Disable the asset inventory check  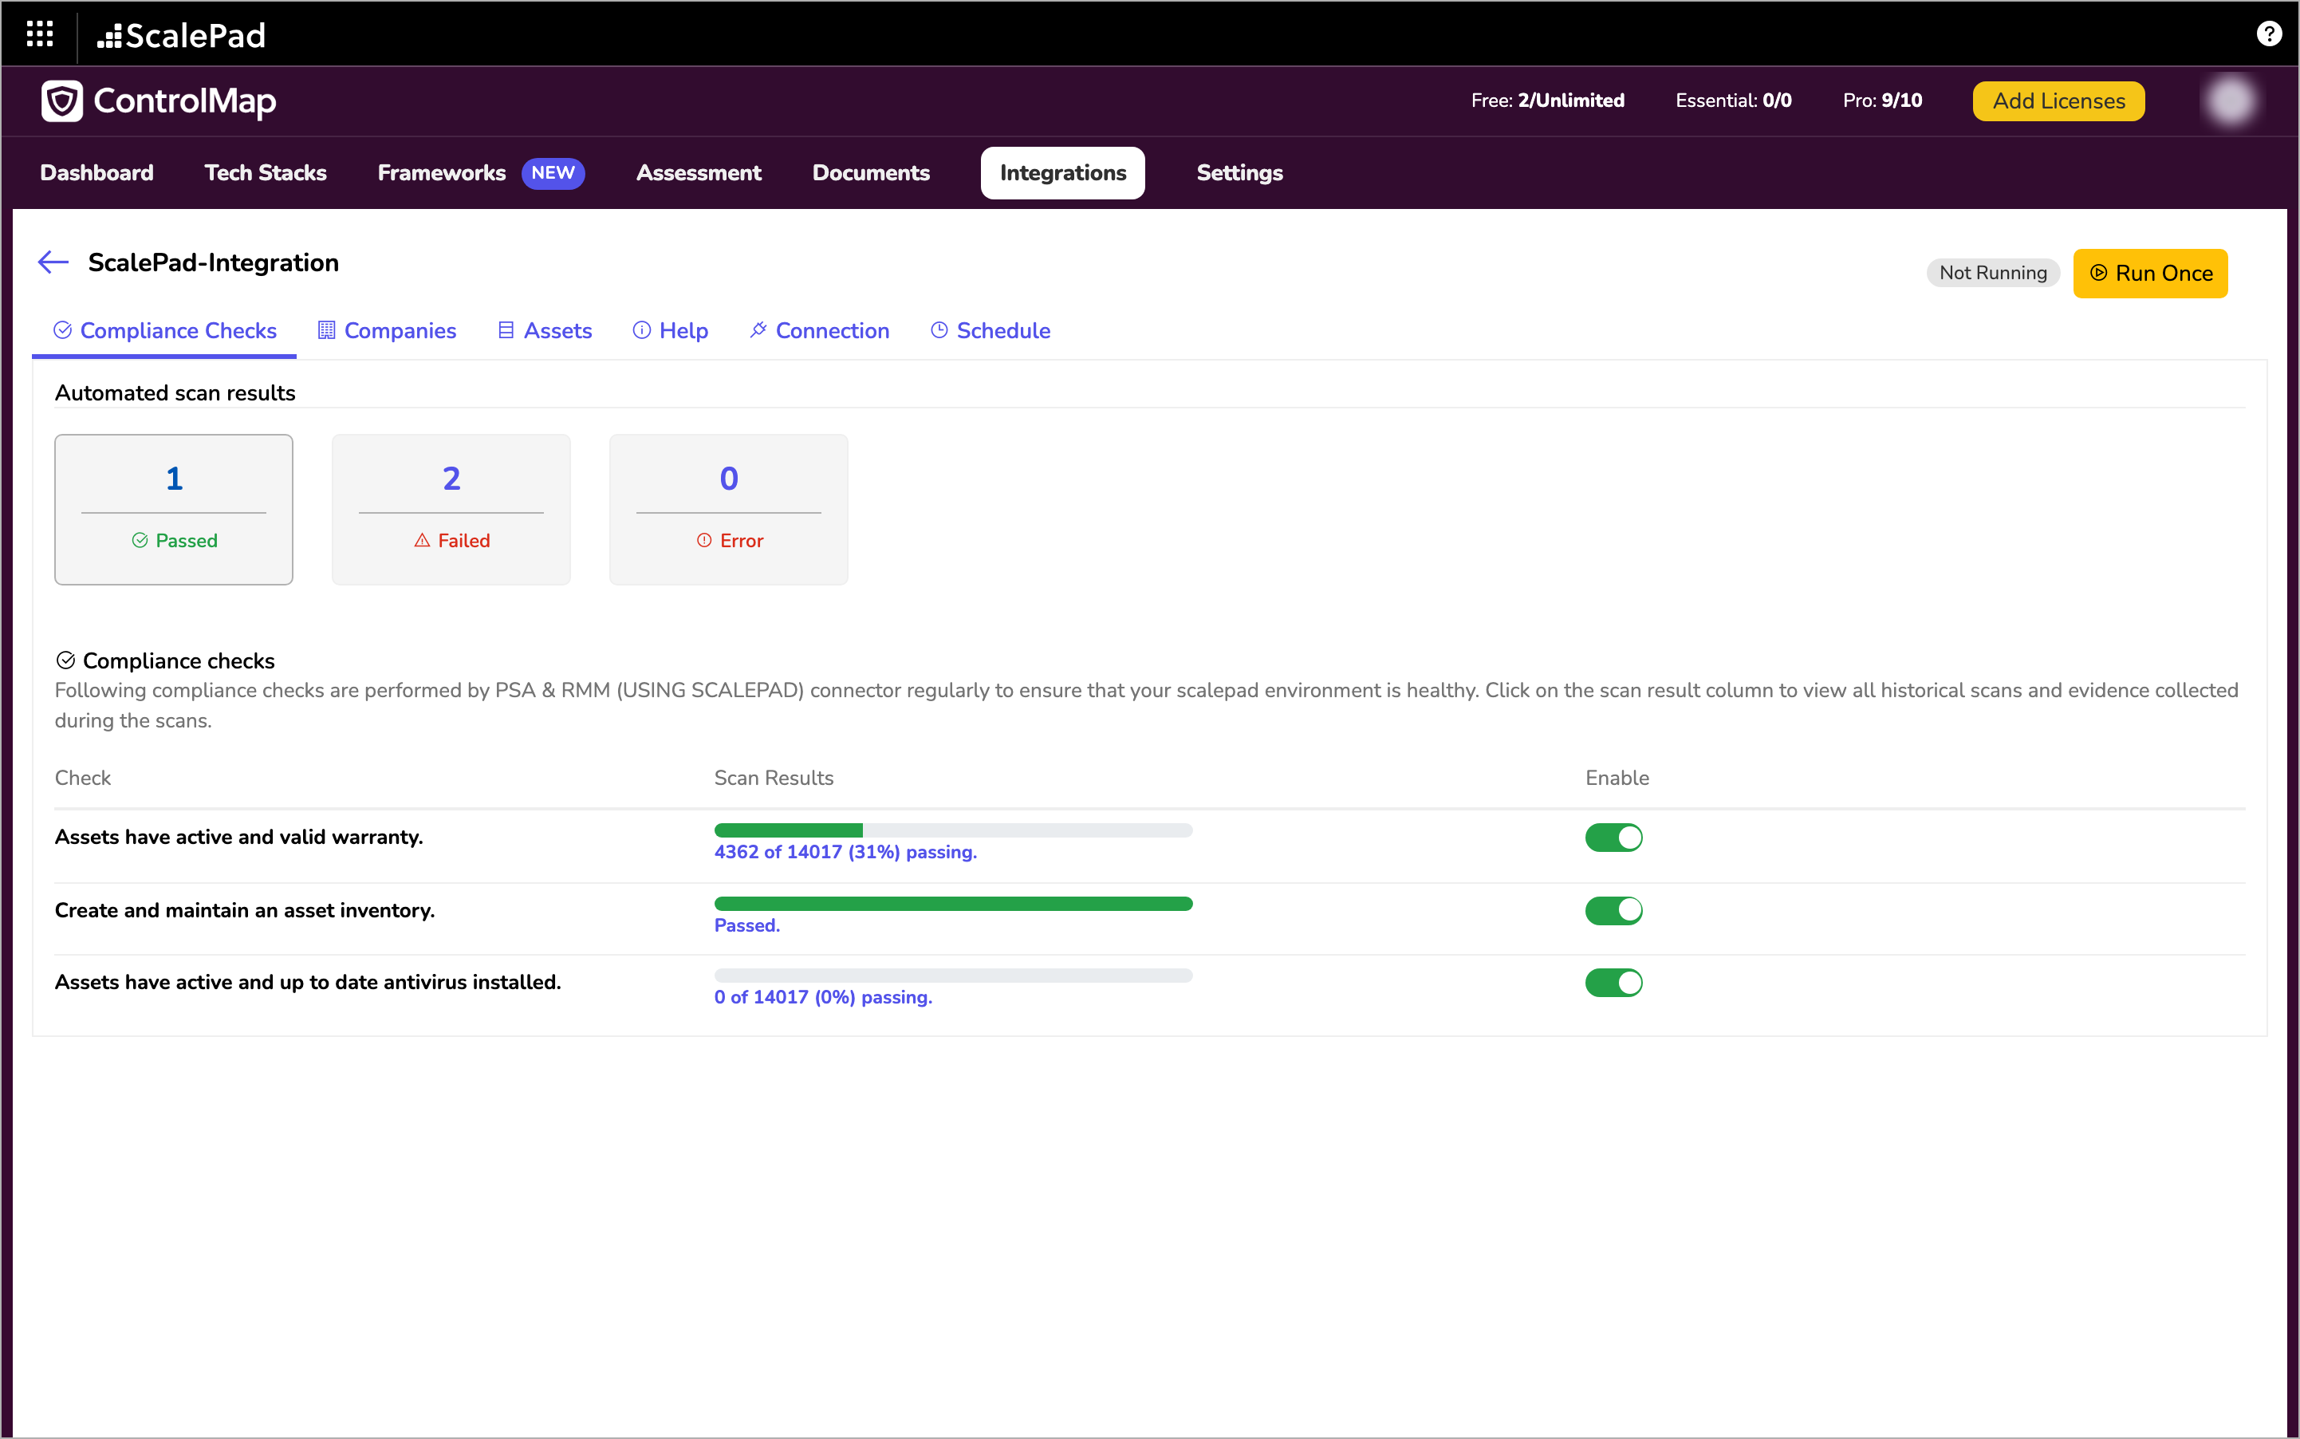click(1613, 911)
